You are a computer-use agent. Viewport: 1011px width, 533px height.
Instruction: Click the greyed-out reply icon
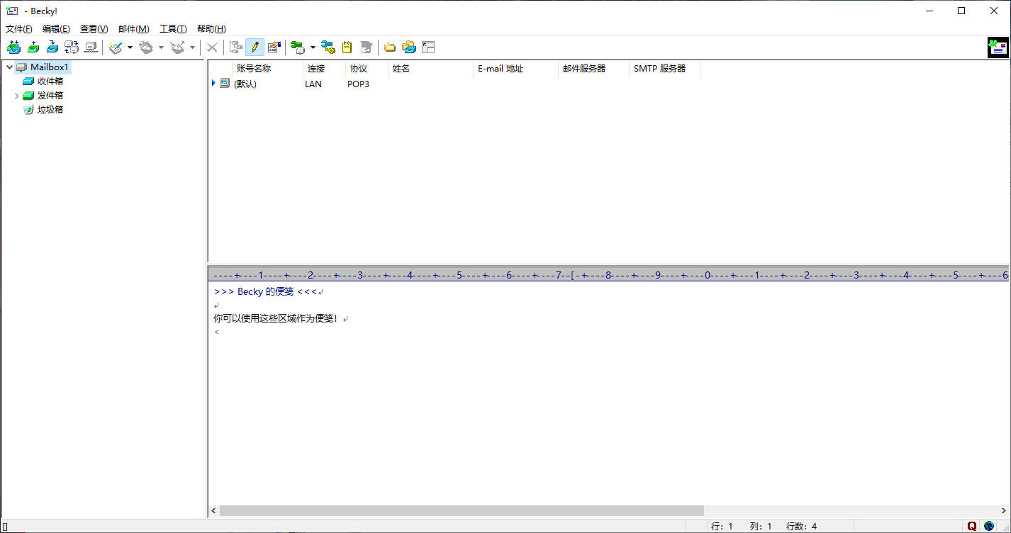point(147,47)
